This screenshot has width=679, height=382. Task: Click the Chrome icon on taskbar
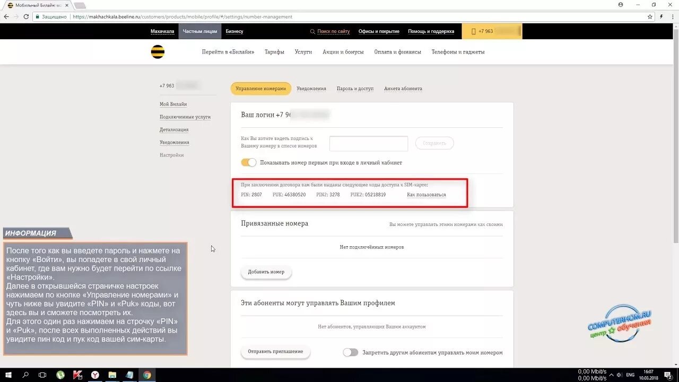coord(147,375)
